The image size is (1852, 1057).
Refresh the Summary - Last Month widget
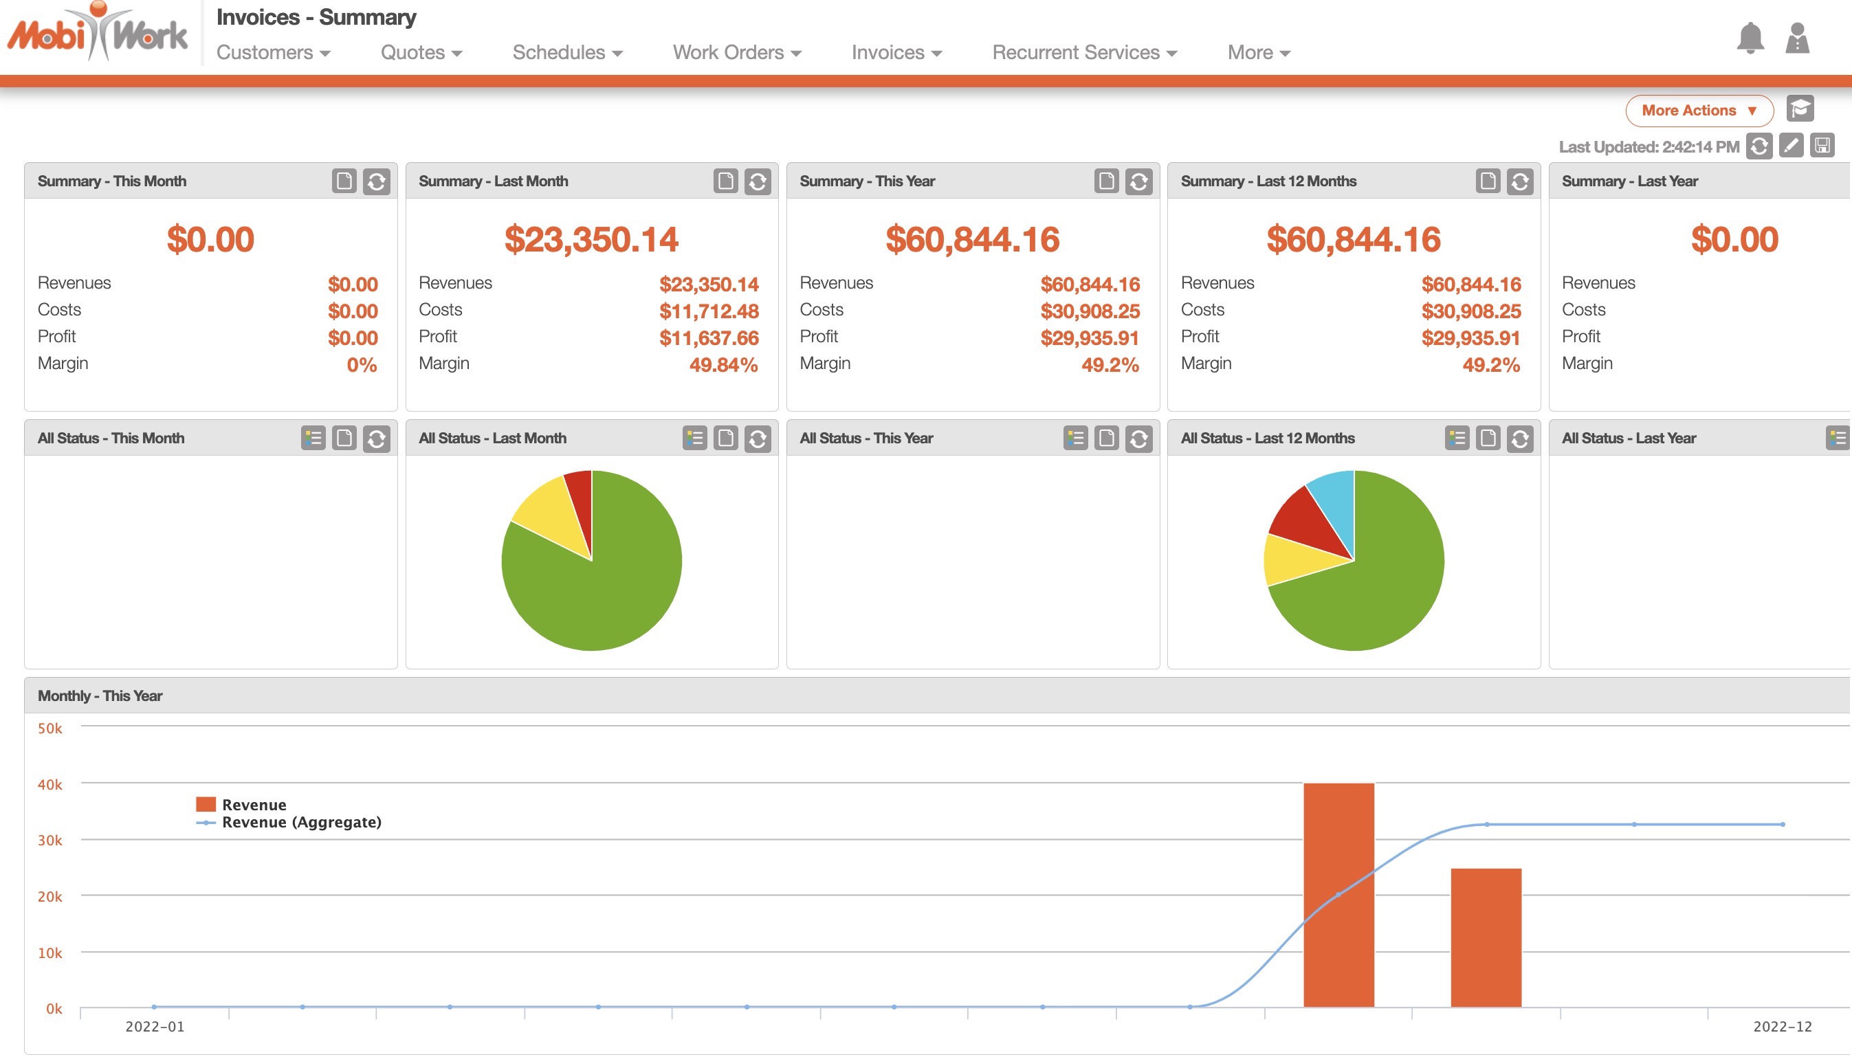[x=757, y=181]
